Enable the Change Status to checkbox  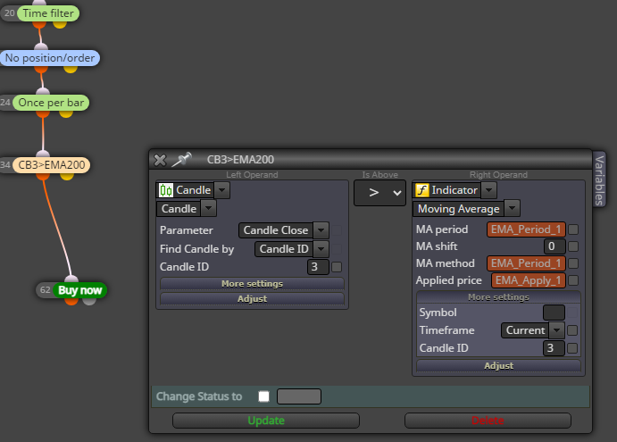[263, 396]
